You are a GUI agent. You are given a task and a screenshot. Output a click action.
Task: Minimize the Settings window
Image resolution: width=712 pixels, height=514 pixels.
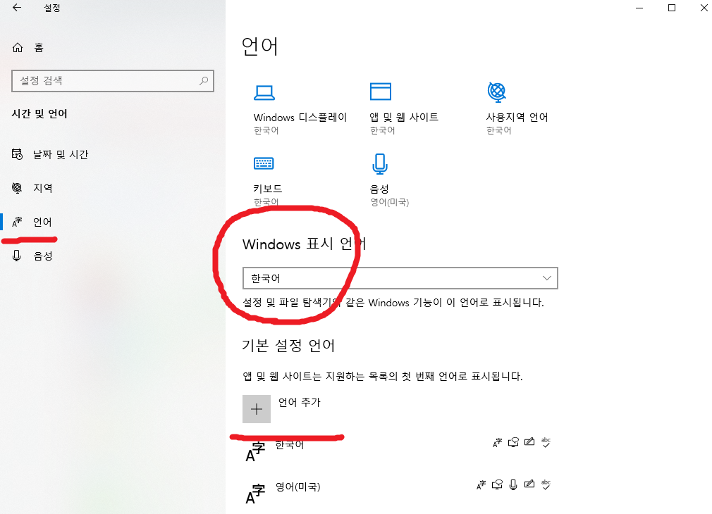[x=639, y=8]
